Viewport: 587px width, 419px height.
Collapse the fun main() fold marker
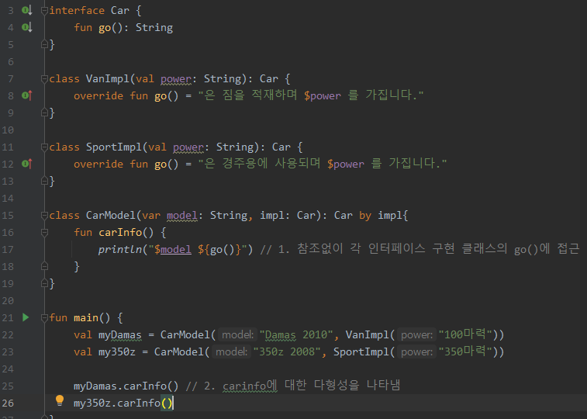(x=44, y=318)
